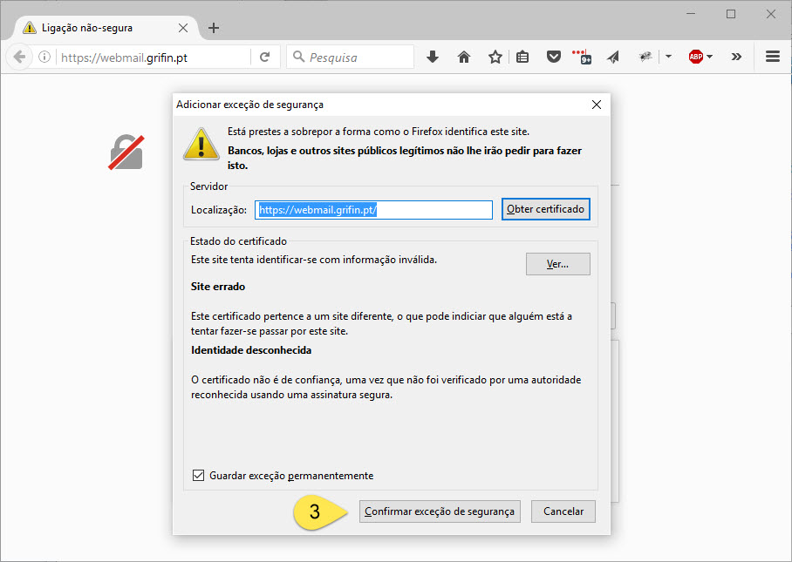Open dropdown arrow next to the spider icon

(668, 57)
